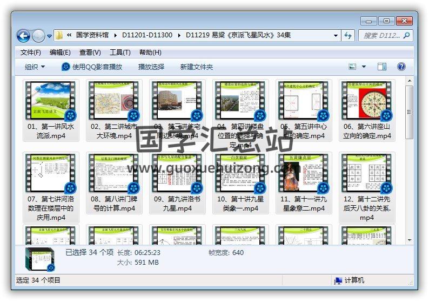Select 国学资料馆 in the address path
Image resolution: width=429 pixels, height=301 pixels.
tap(92, 35)
